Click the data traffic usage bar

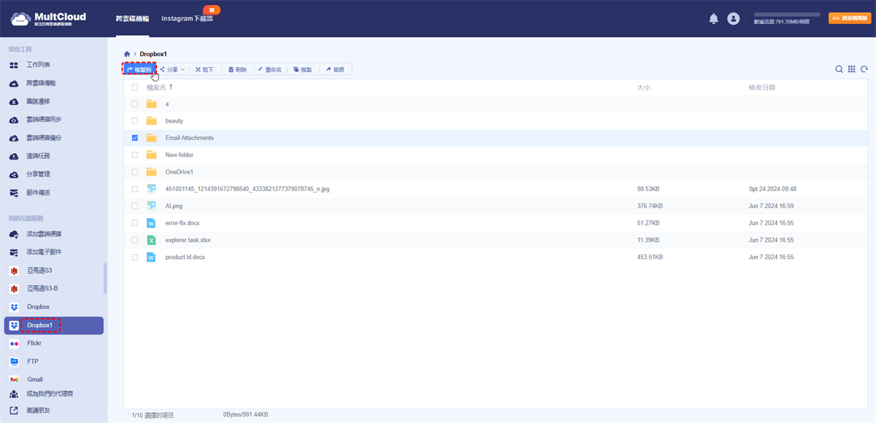point(786,15)
